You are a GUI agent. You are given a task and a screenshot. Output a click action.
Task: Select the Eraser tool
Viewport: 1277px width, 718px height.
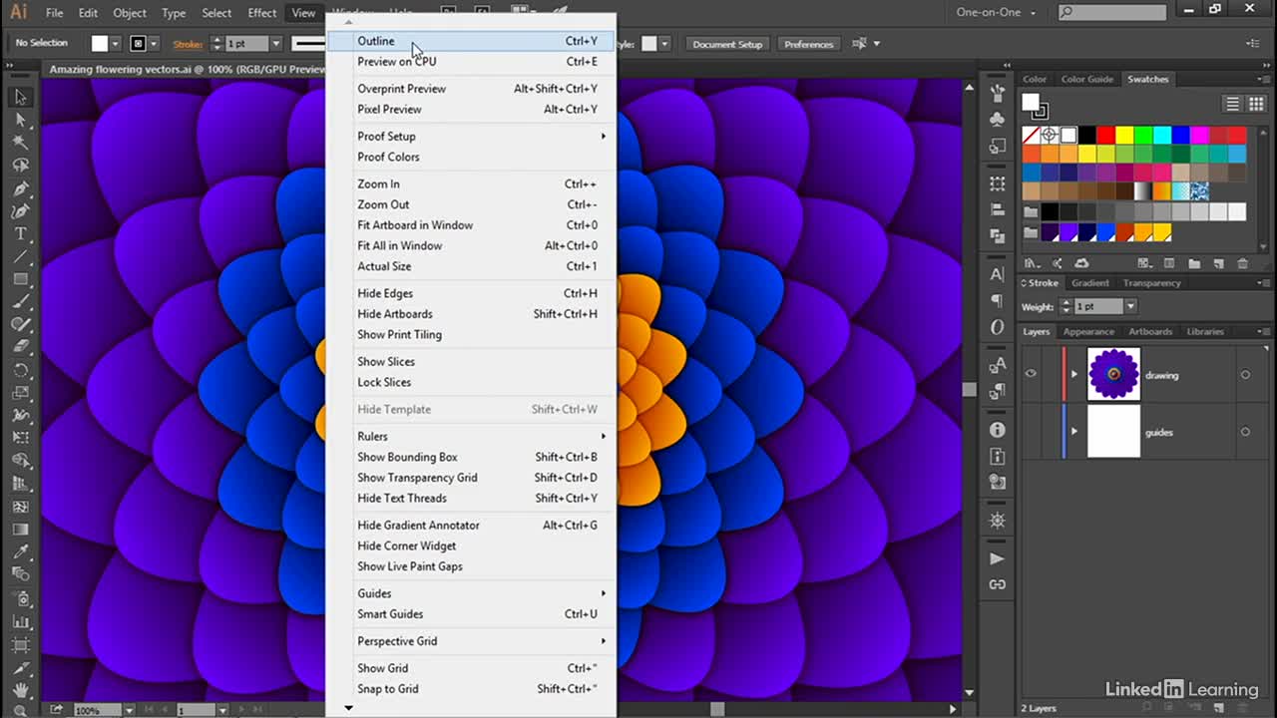(20, 347)
